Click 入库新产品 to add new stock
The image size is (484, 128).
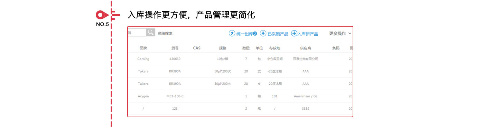coord(305,34)
